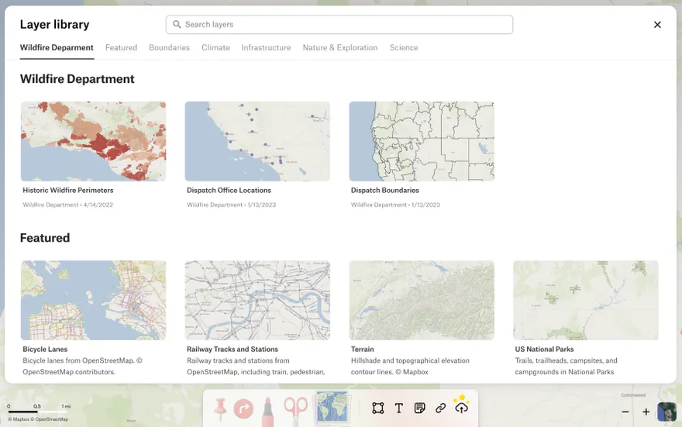Click the Trails, trailheads, campsites description
This screenshot has height=427, width=682.
566,366
